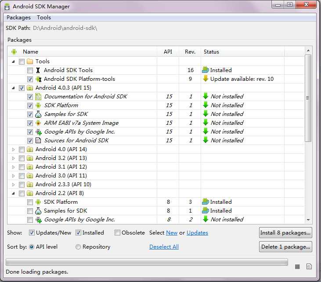
Task: Expand the Android 2.3.3 (API 10) node
Action: pos(13,185)
